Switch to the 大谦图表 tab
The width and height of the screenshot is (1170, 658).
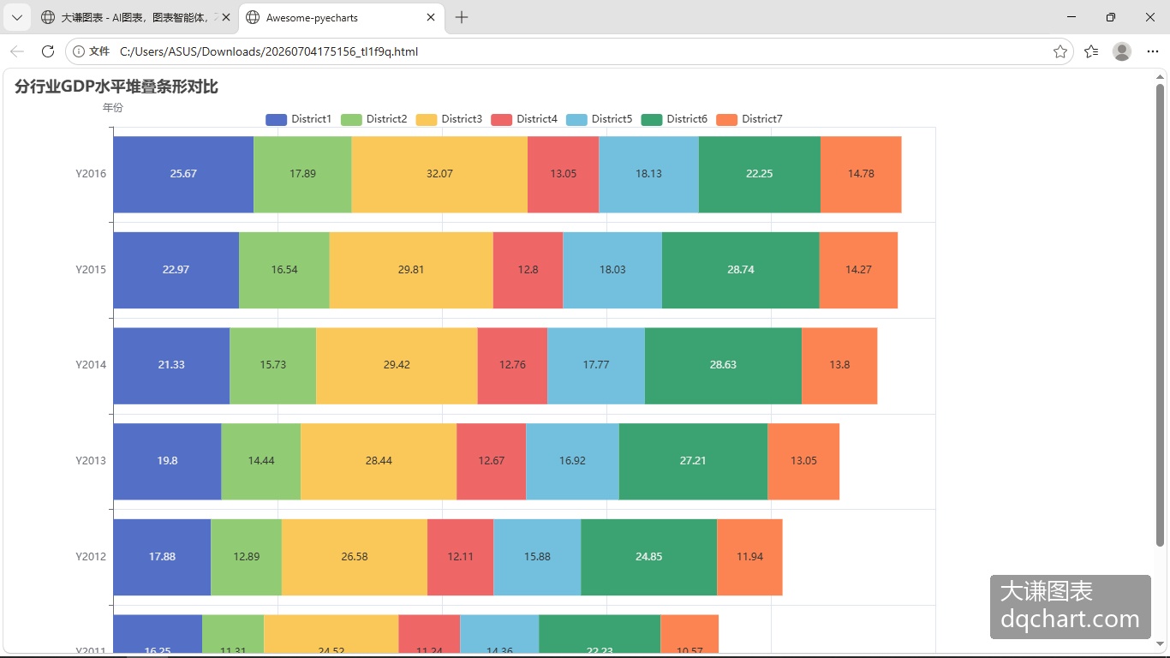click(x=135, y=17)
